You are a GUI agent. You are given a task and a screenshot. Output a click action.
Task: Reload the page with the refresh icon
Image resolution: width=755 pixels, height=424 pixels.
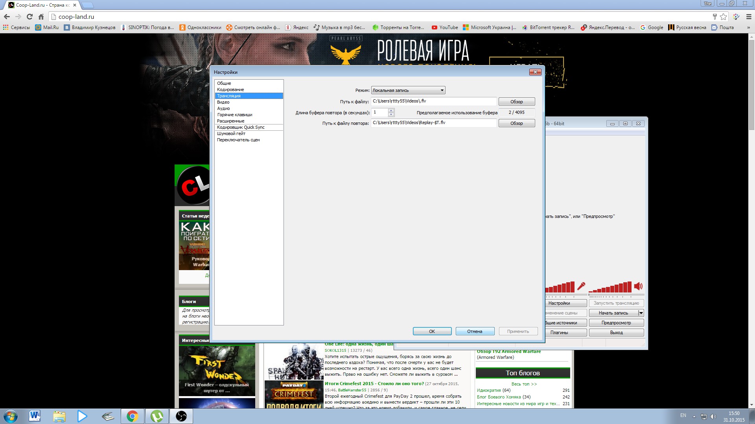tap(29, 17)
